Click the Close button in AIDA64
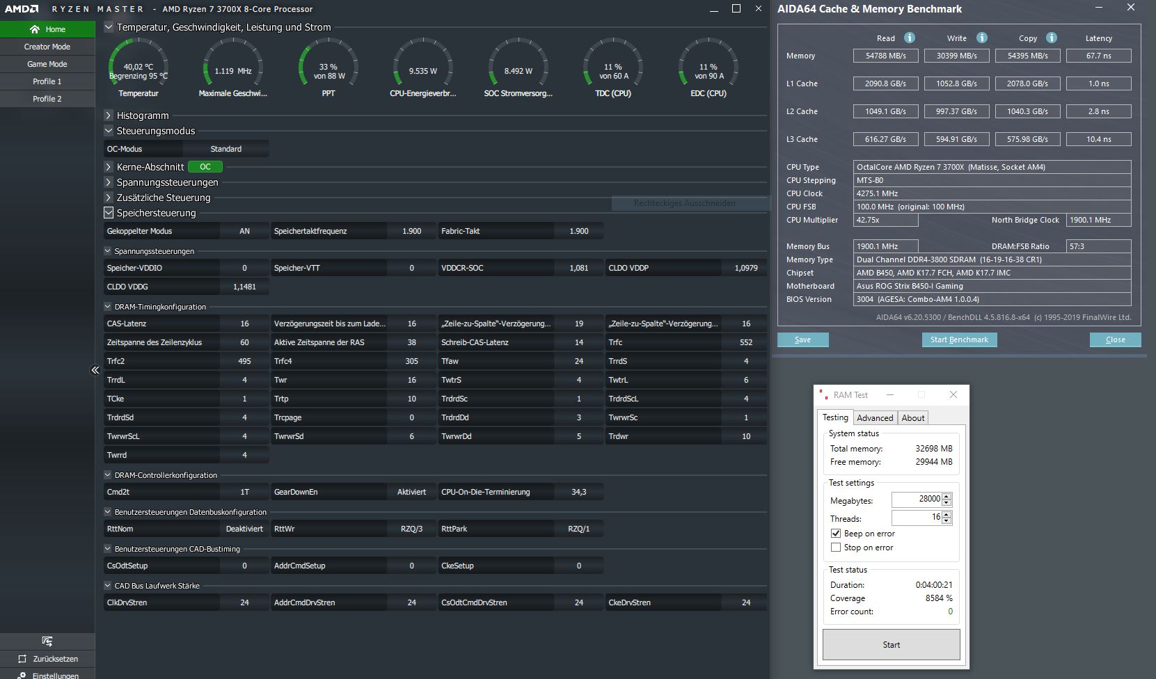Viewport: 1156px width, 679px height. coord(1115,339)
